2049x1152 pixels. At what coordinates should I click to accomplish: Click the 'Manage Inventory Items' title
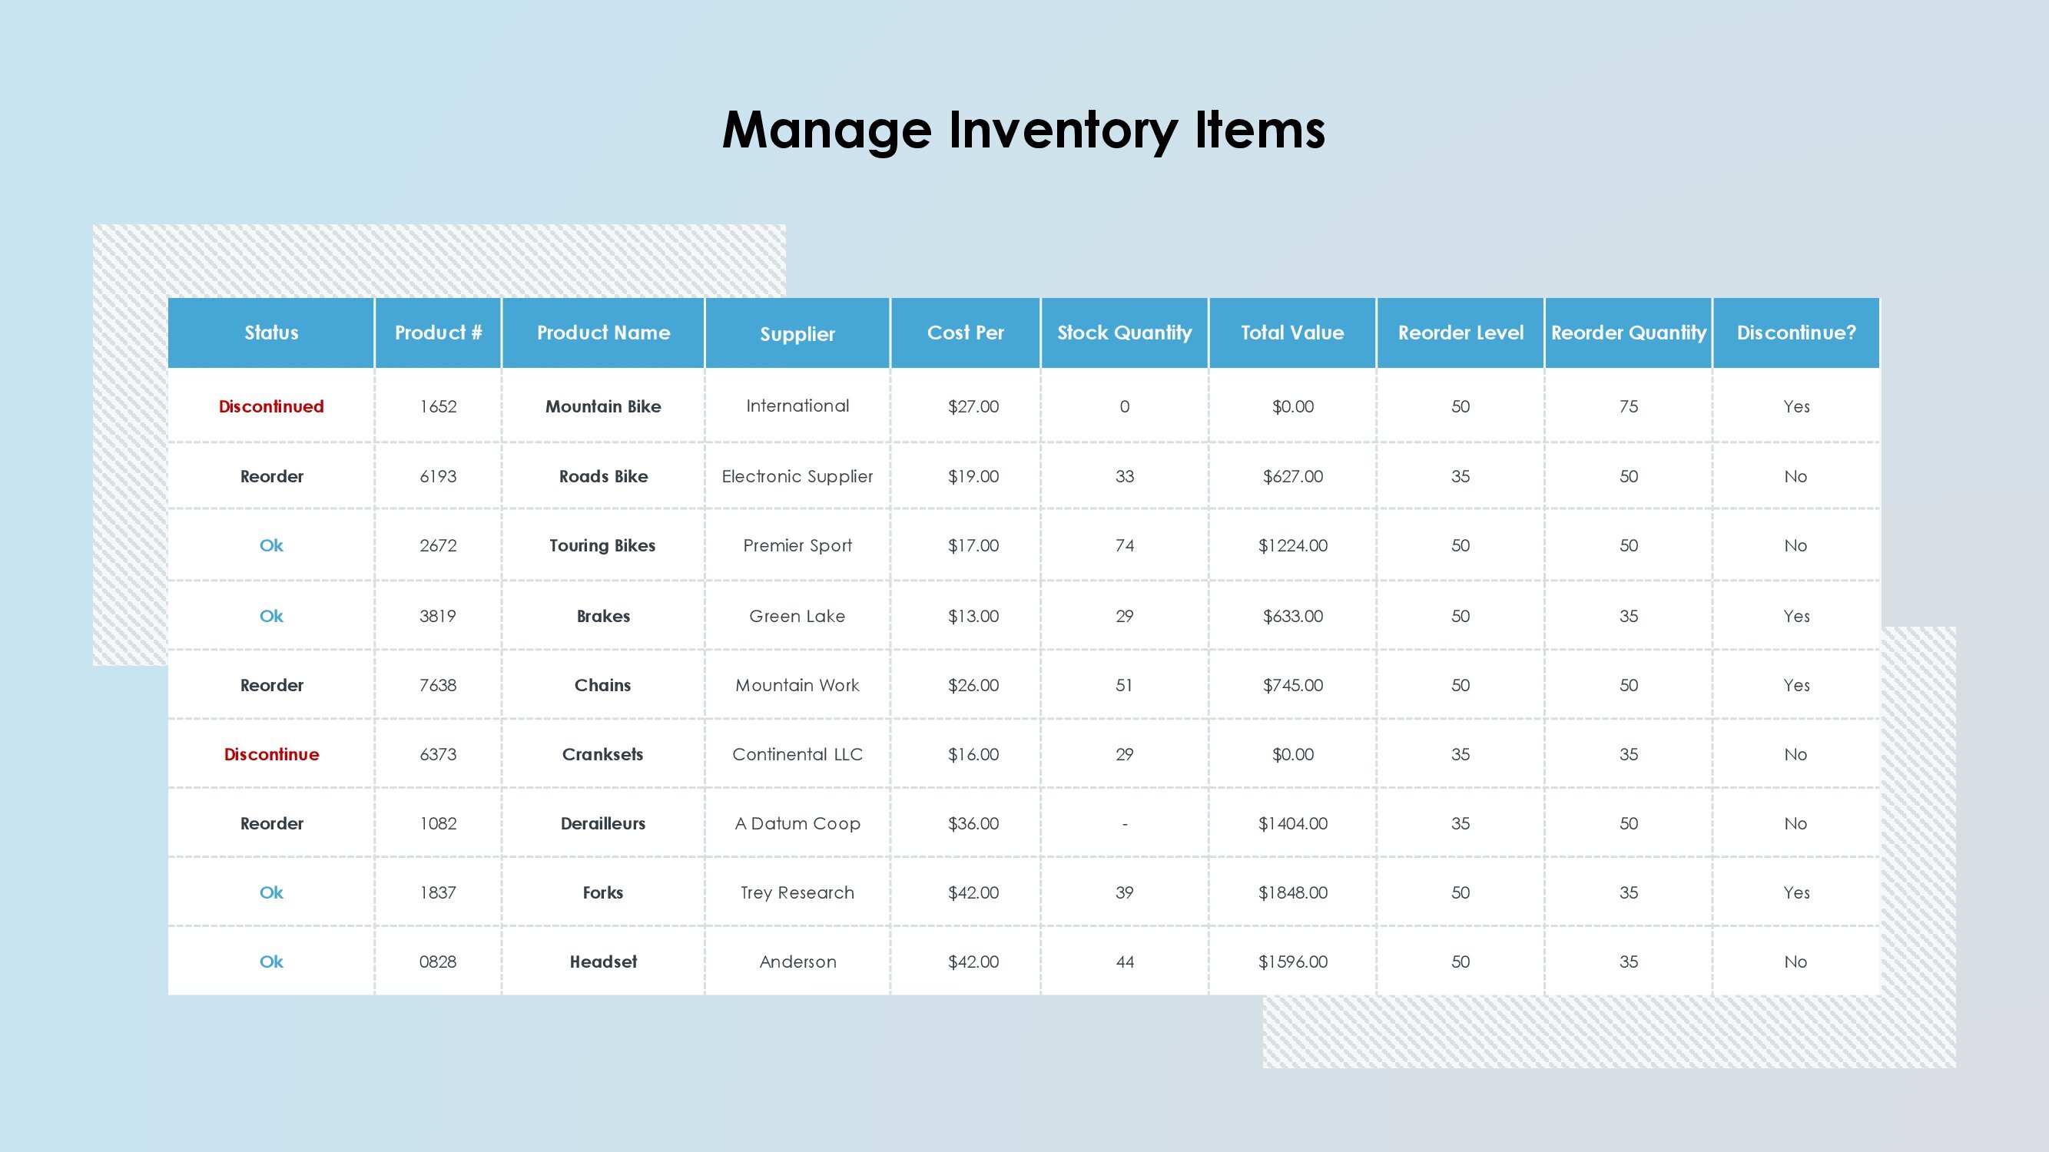click(x=1023, y=130)
